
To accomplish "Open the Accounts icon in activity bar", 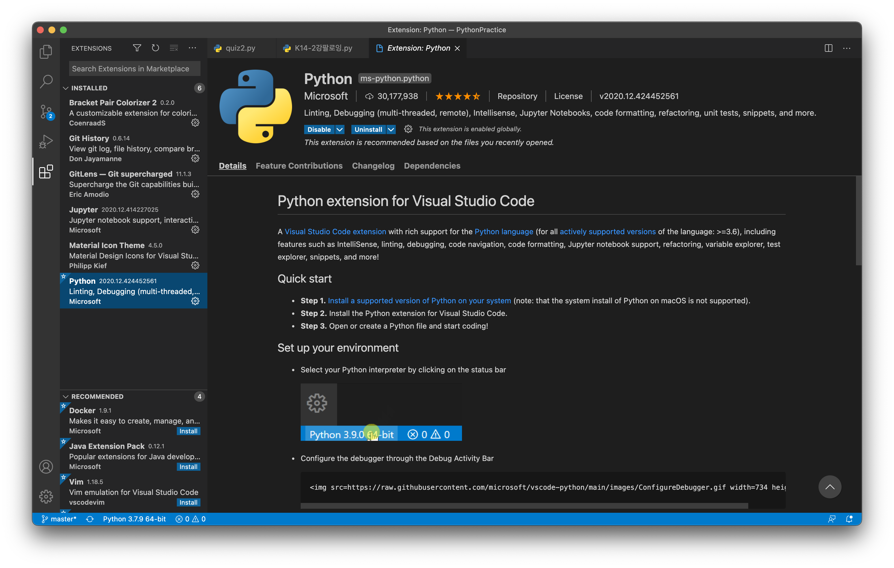I will [46, 466].
